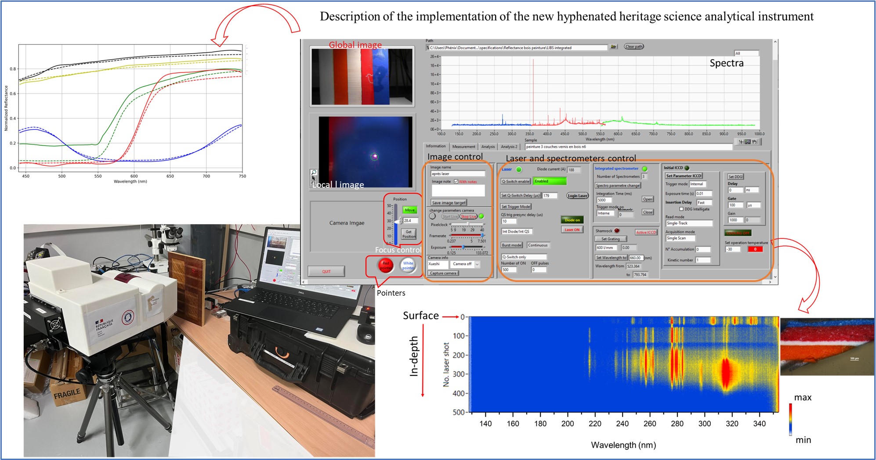
Task: Open the Camera off dropdown
Action: coord(477,264)
